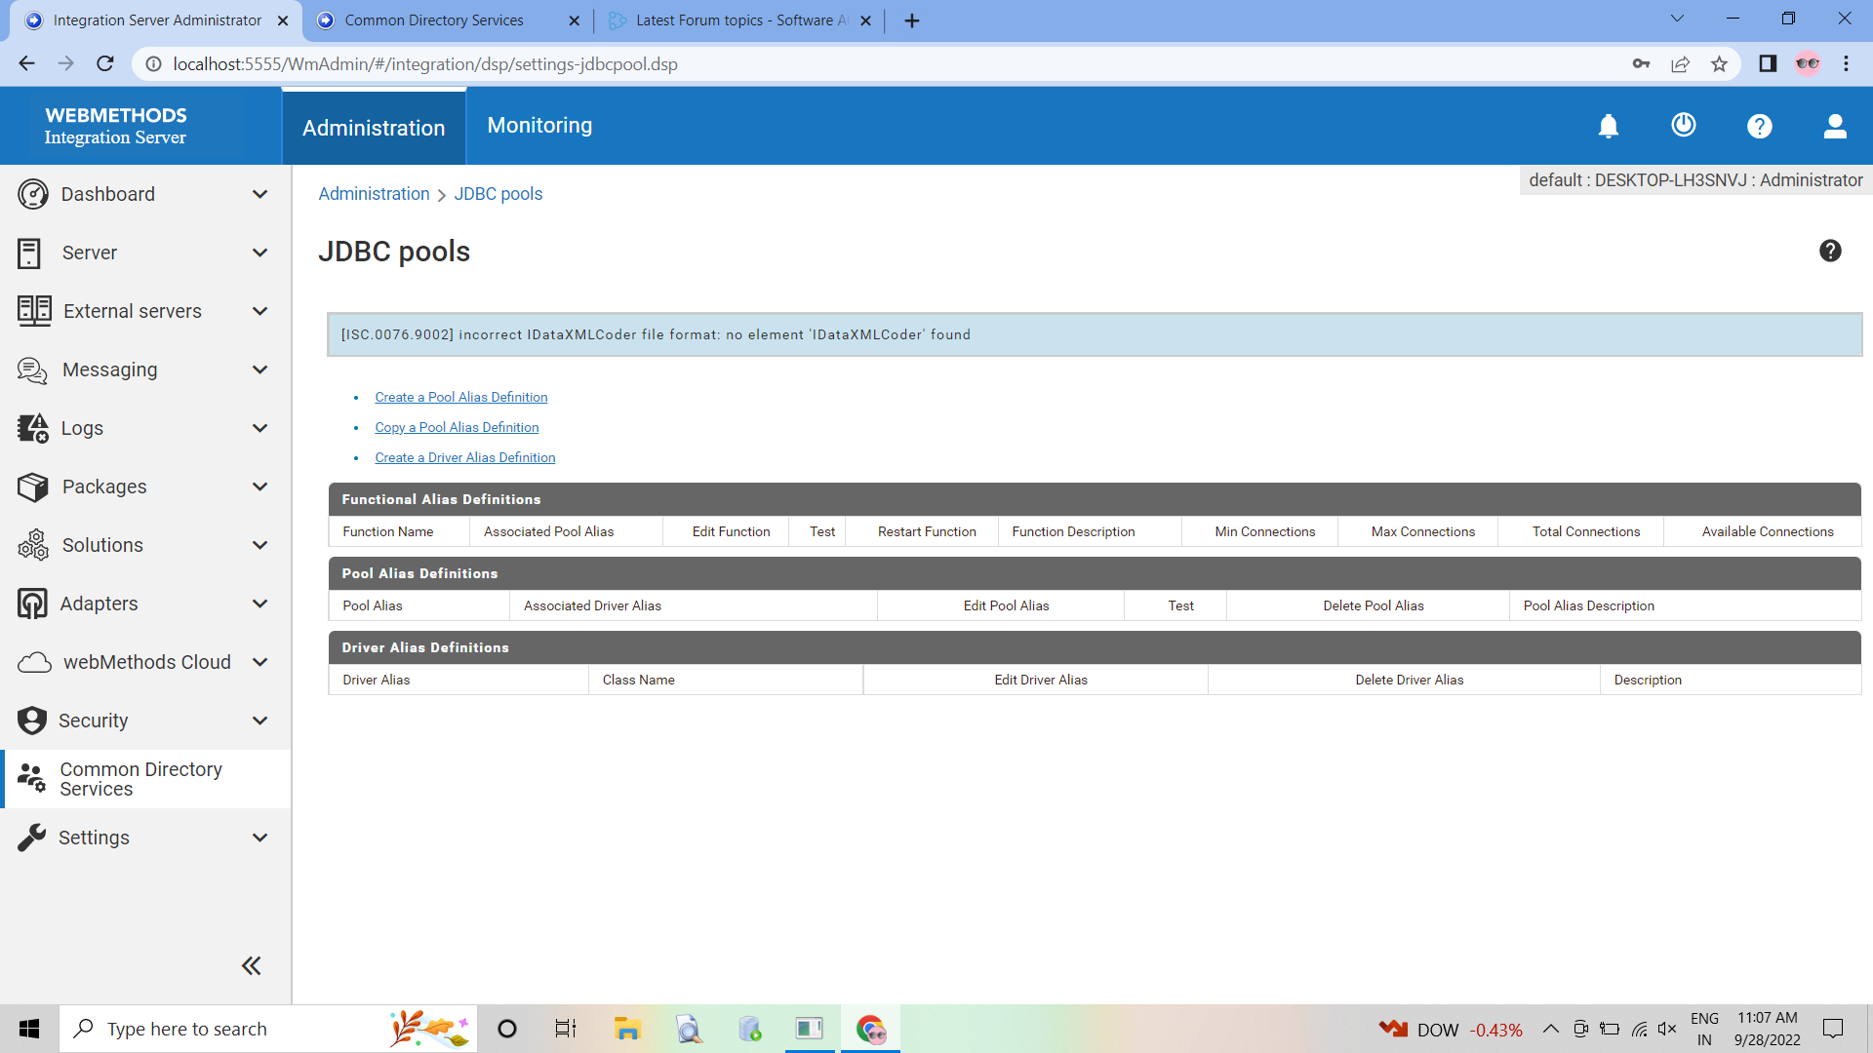The image size is (1873, 1053).
Task: Click the Messaging chat bubbles icon
Action: click(32, 370)
